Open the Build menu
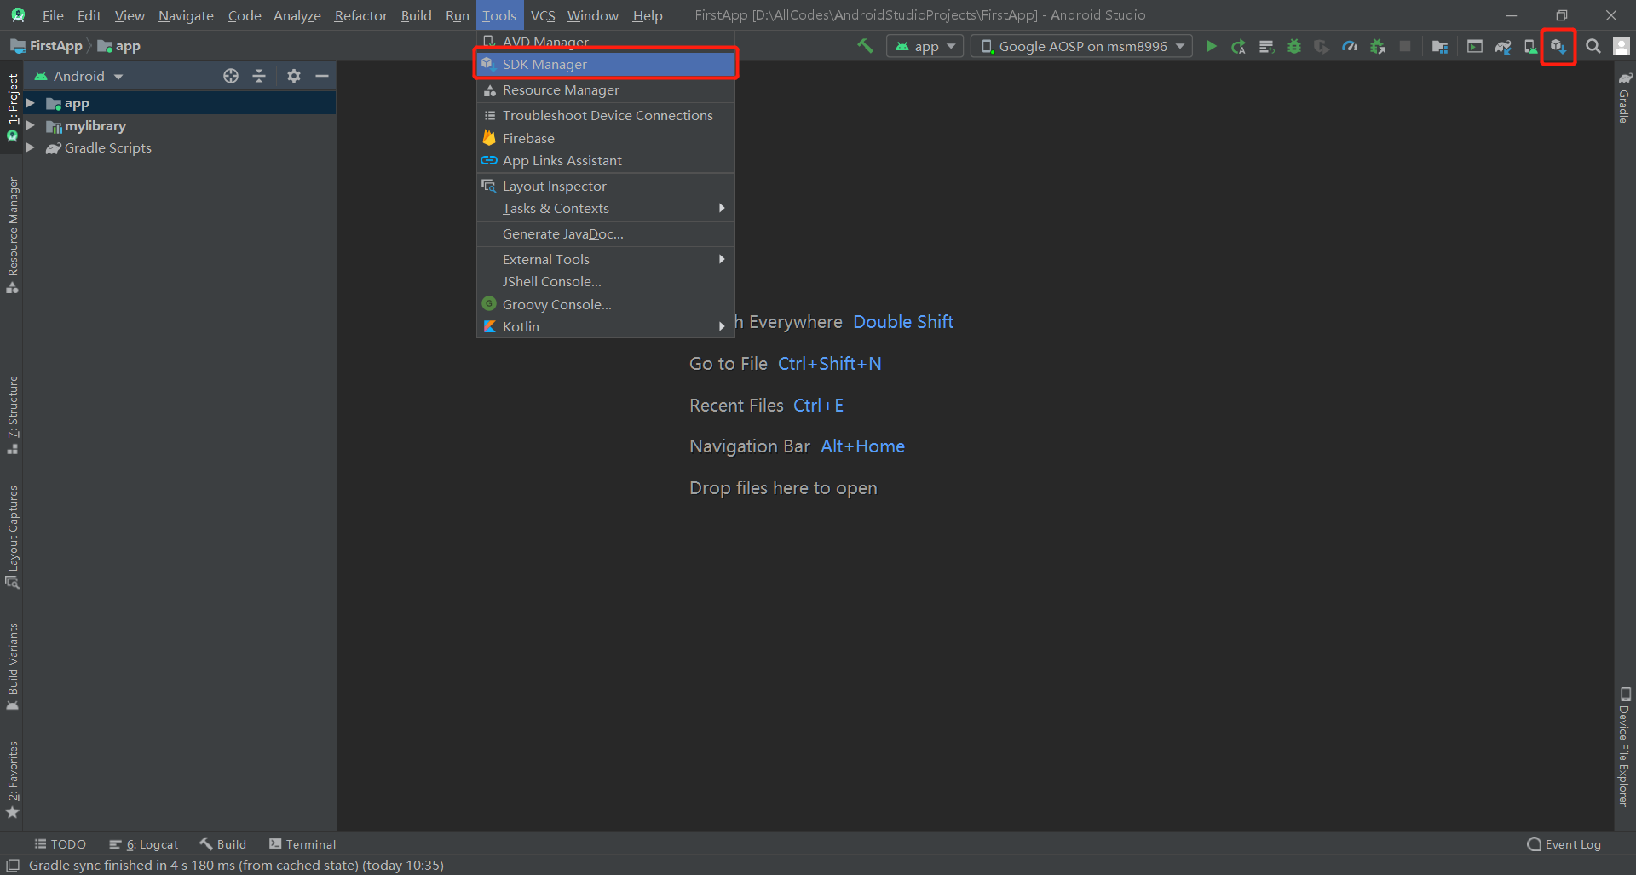 point(416,15)
